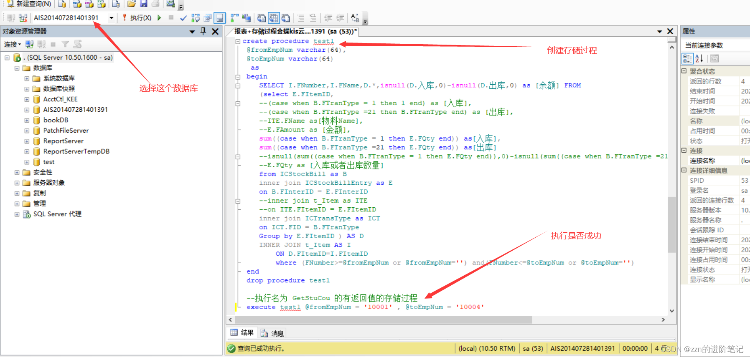Click the 执行(X) execute button

point(137,18)
